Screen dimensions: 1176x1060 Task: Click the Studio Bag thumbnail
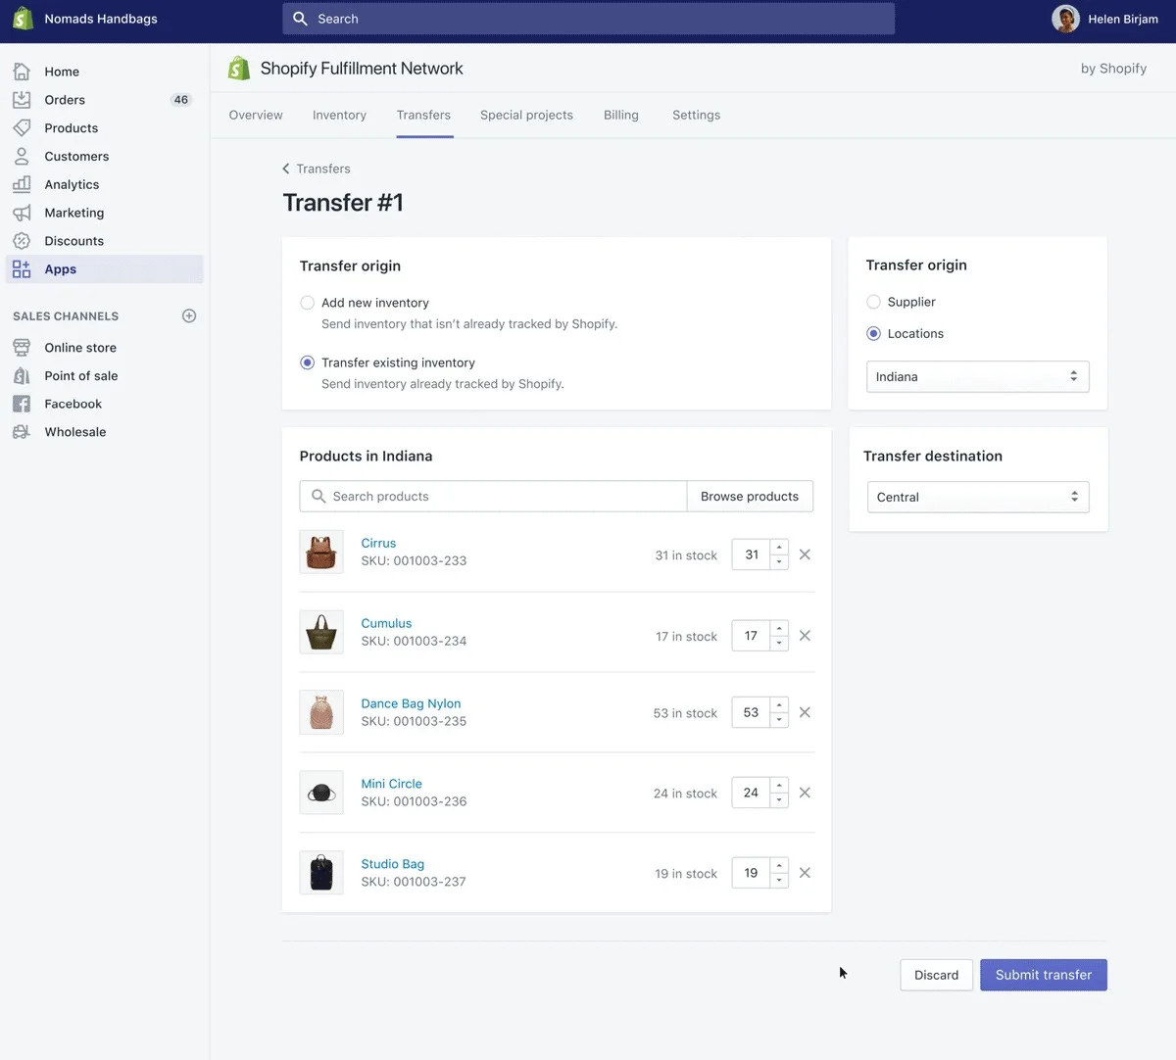pos(321,872)
